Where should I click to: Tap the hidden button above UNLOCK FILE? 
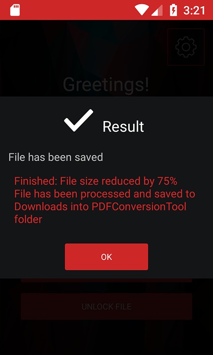[x=106, y=280]
